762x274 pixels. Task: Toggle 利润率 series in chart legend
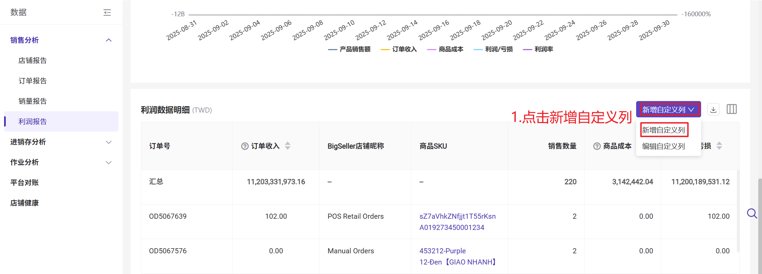pos(538,50)
